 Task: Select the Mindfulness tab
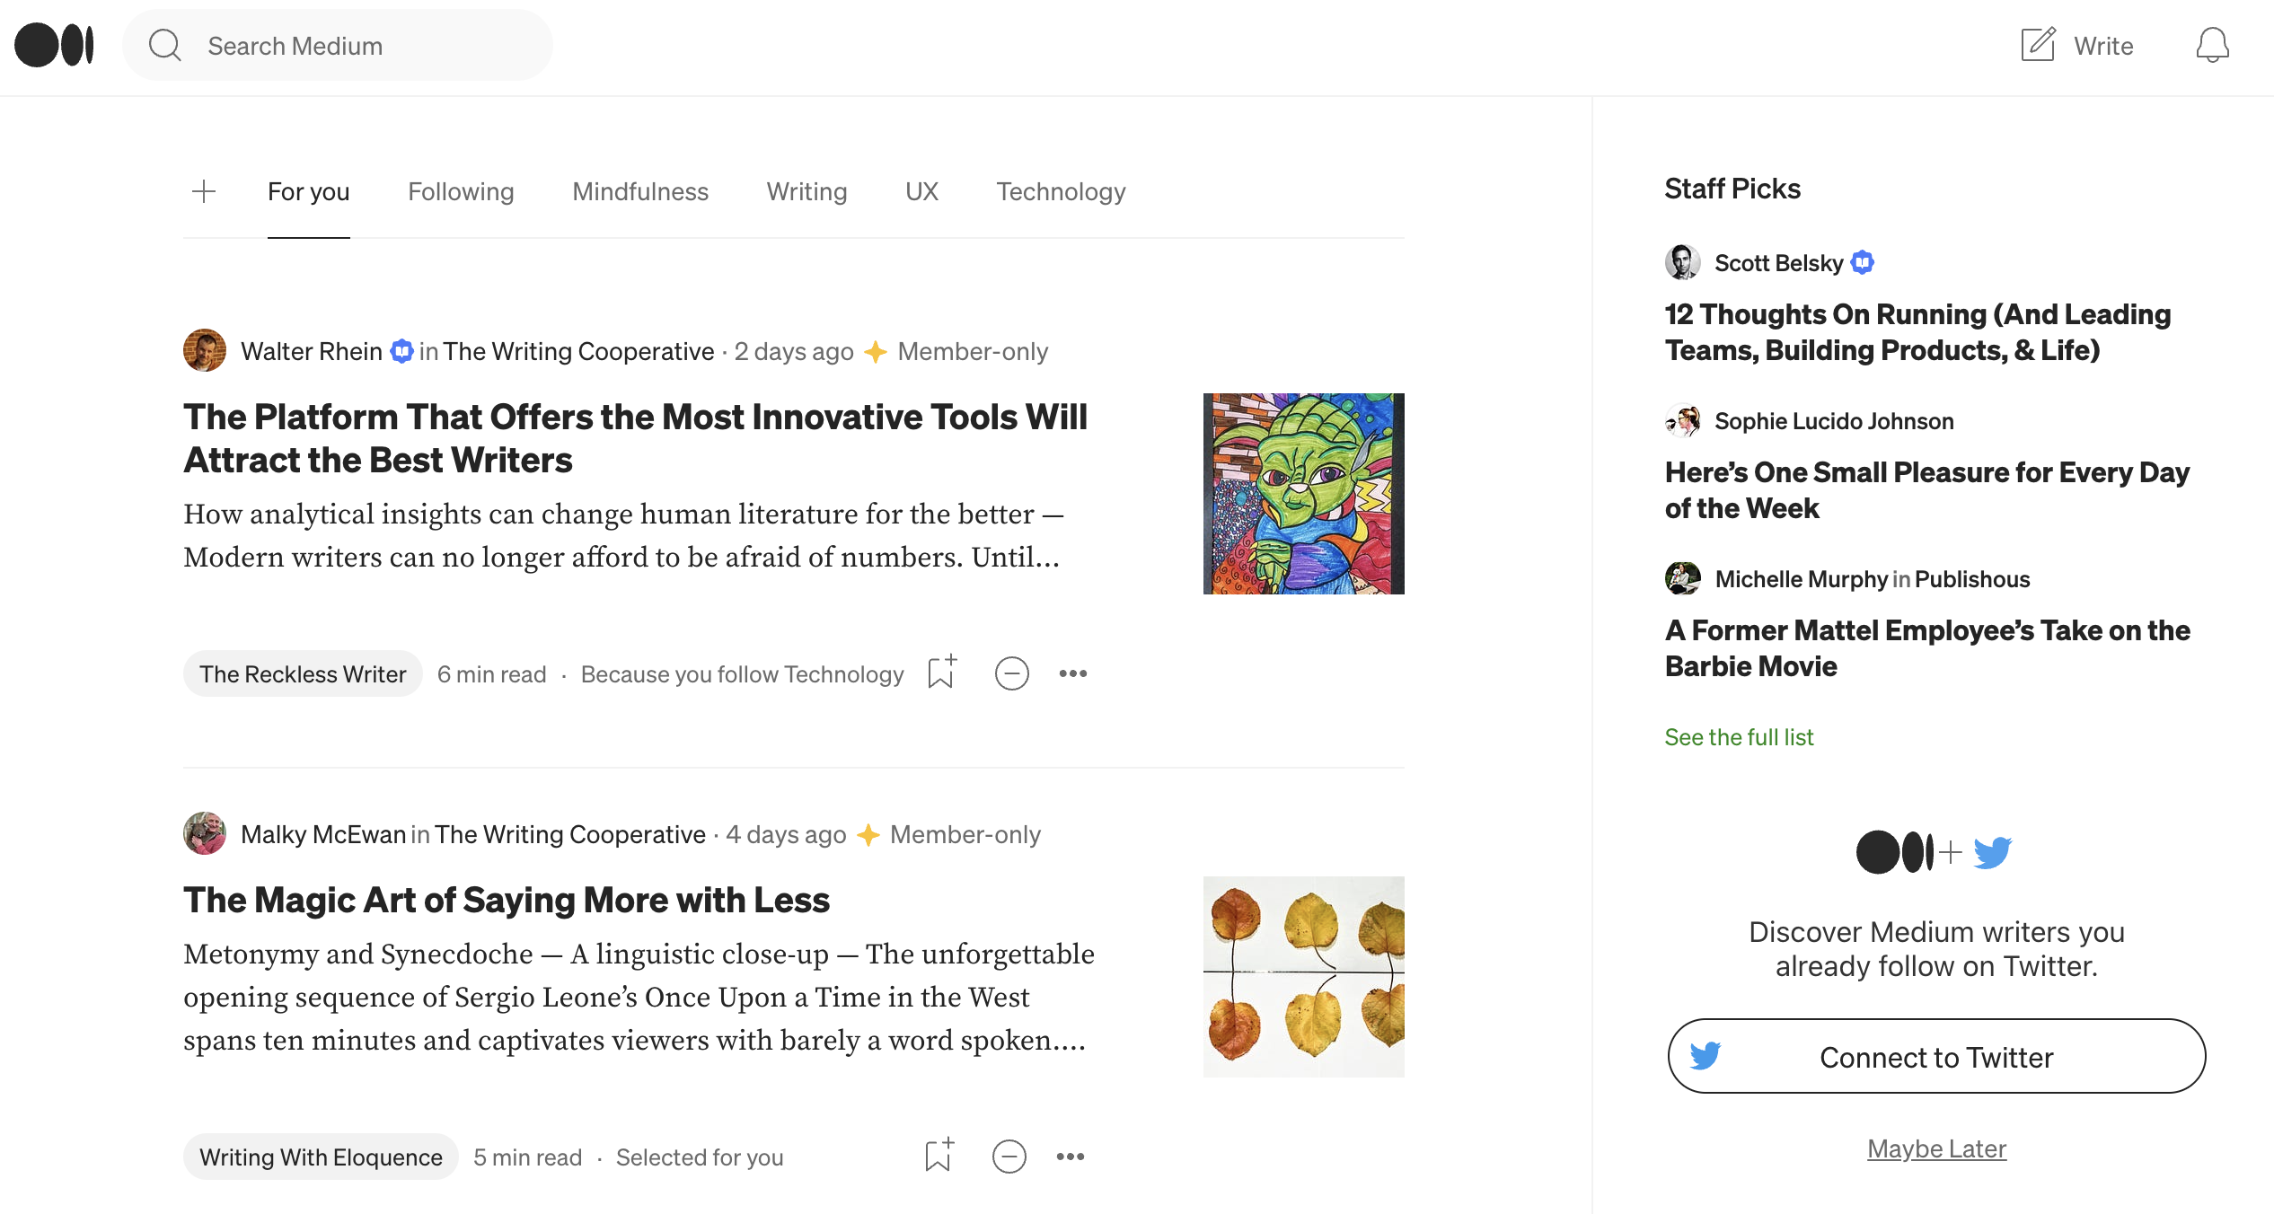click(x=640, y=191)
